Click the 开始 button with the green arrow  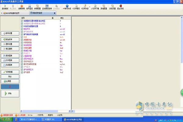click(x=10, y=93)
